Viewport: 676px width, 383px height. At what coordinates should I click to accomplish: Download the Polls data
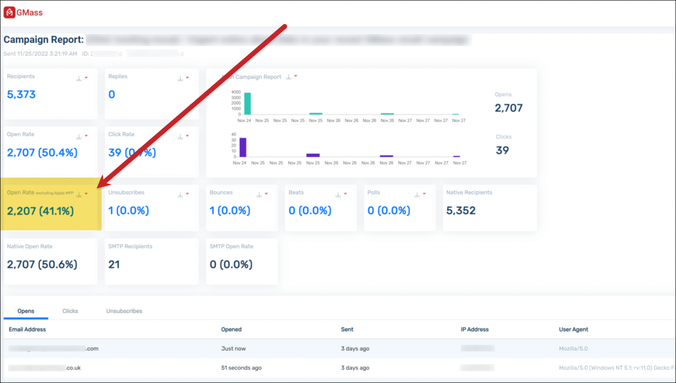pyautogui.click(x=417, y=194)
